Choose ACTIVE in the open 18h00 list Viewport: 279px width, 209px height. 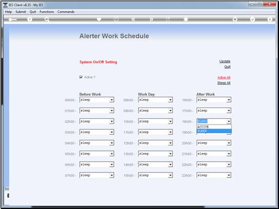(x=214, y=127)
